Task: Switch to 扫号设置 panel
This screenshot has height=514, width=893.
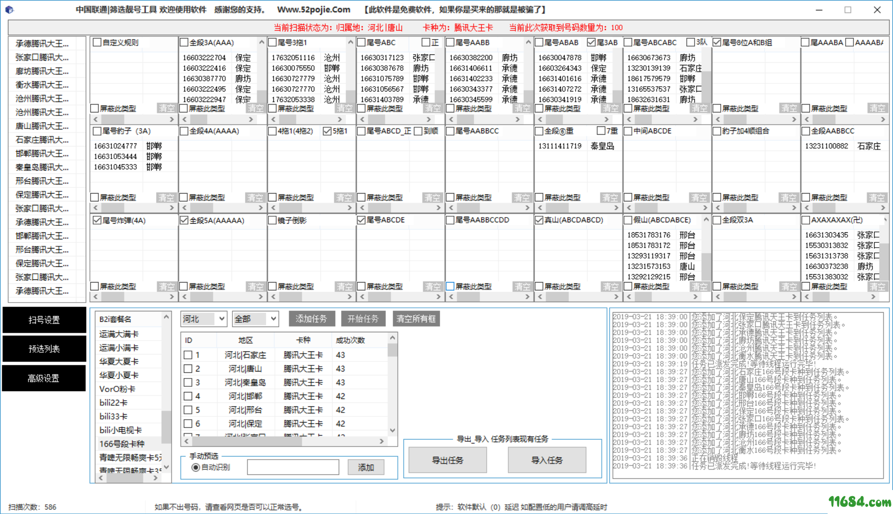Action: click(44, 320)
